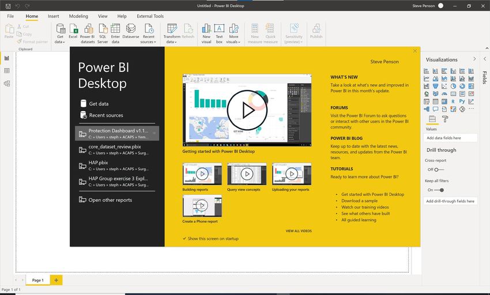Select the R script visual

tap(453, 101)
